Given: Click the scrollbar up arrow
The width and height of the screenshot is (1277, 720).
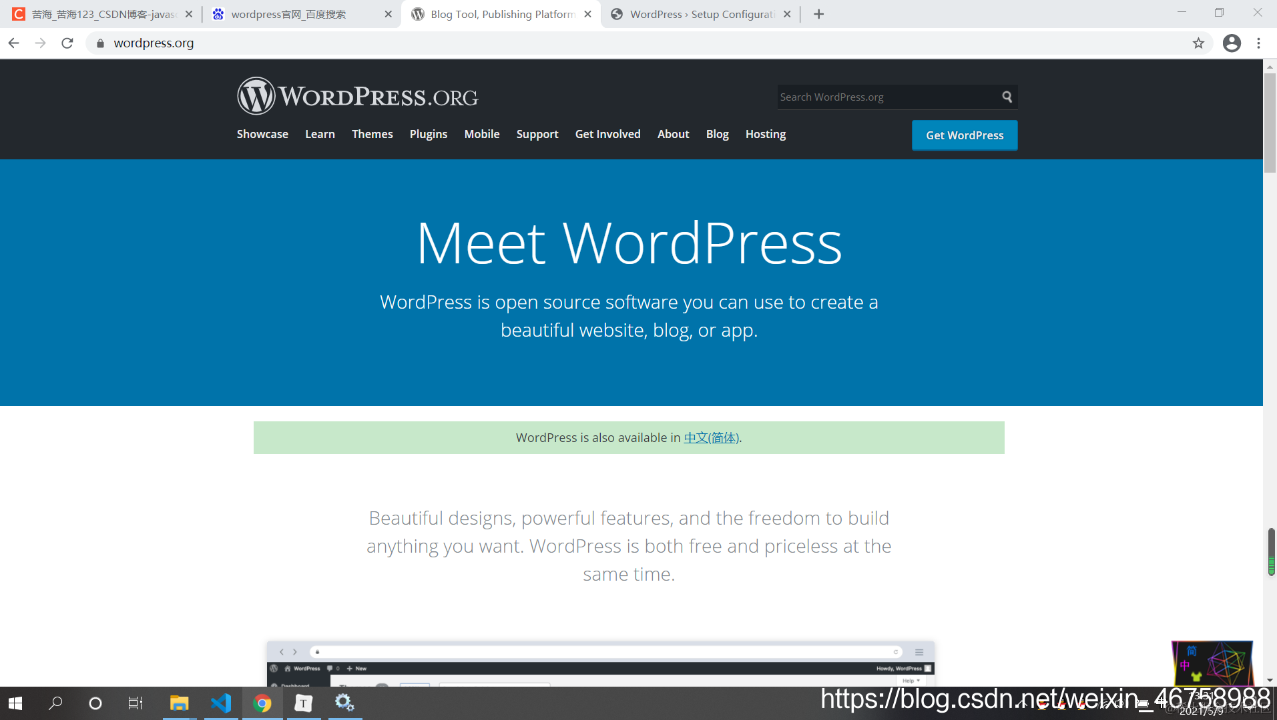Looking at the screenshot, I should [1270, 66].
